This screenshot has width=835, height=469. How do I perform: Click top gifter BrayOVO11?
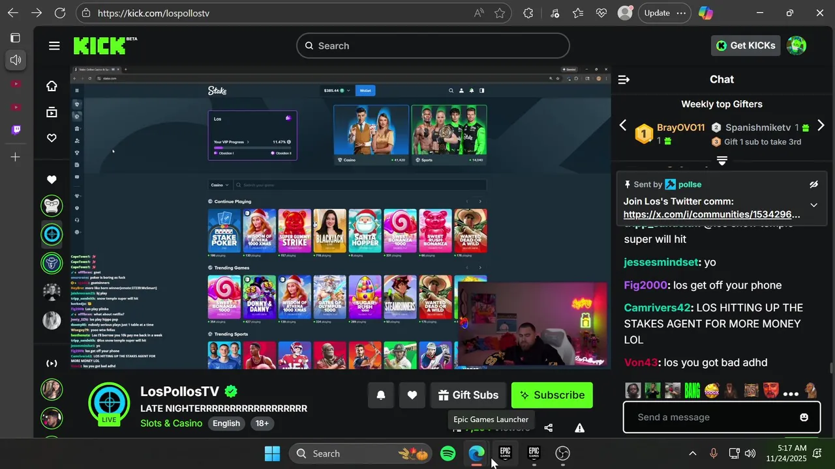tap(680, 128)
